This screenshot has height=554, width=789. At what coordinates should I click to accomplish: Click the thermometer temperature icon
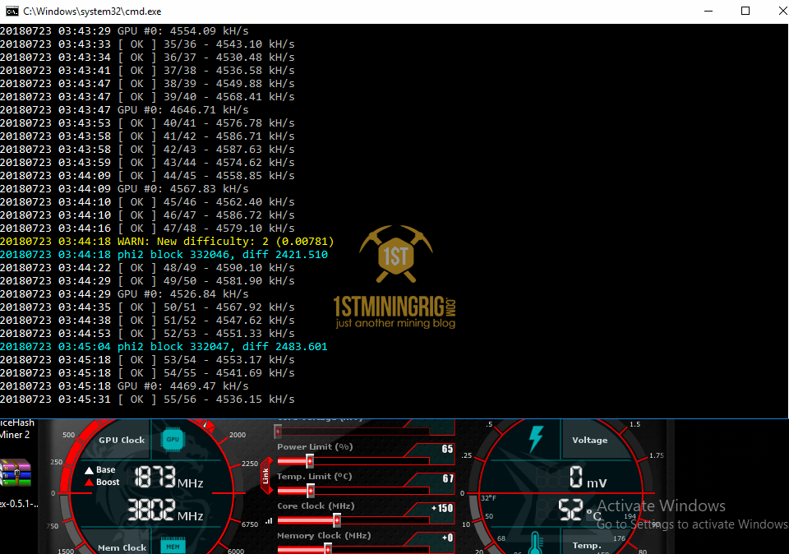click(x=535, y=543)
